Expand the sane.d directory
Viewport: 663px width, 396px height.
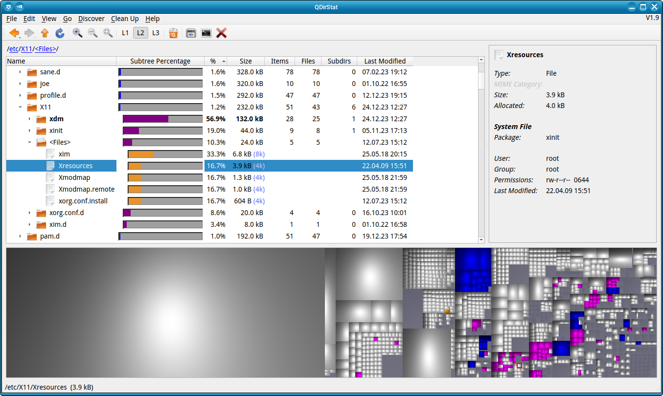[20, 72]
